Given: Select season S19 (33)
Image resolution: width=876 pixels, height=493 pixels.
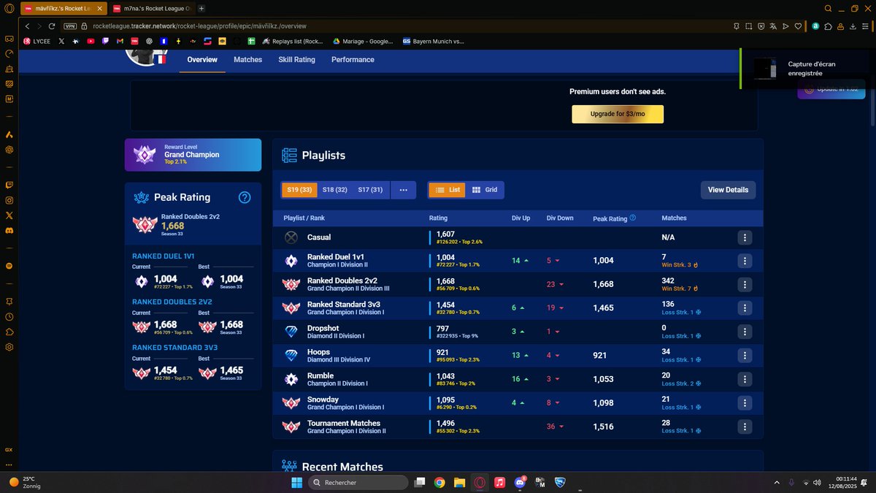Looking at the screenshot, I should tap(299, 190).
